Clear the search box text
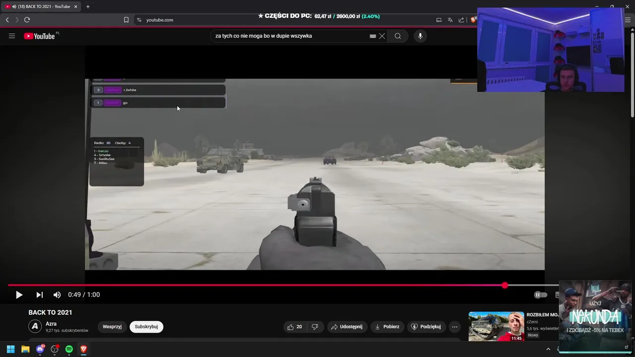The width and height of the screenshot is (635, 357). [x=382, y=36]
